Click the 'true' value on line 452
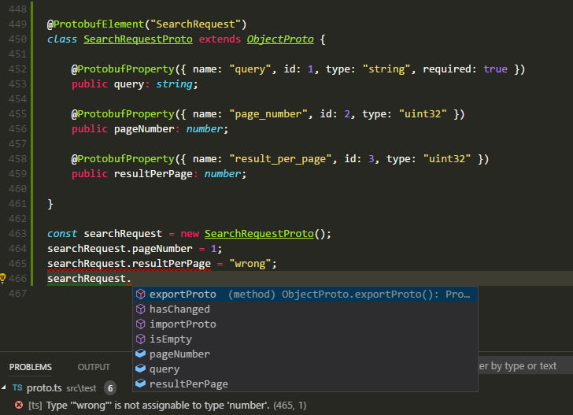The width and height of the screenshot is (573, 415). coord(495,69)
